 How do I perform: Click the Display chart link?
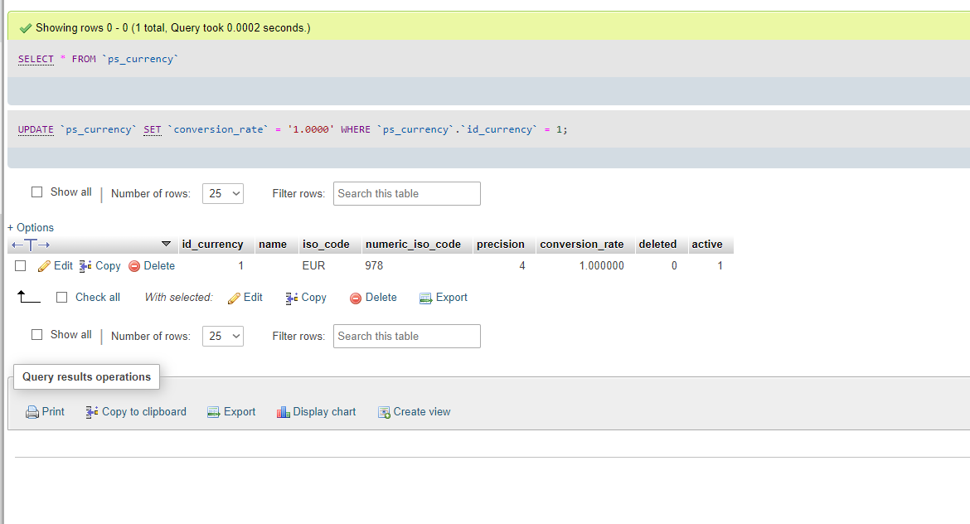click(324, 411)
